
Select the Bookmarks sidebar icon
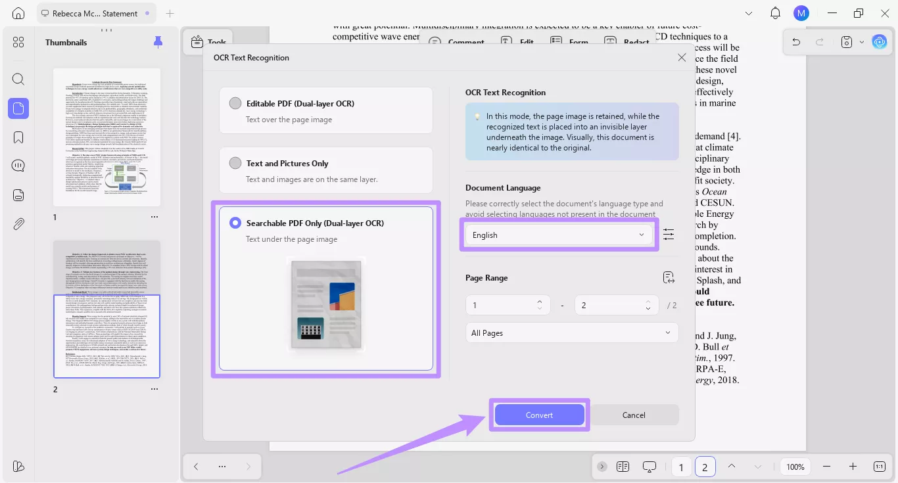click(x=18, y=137)
